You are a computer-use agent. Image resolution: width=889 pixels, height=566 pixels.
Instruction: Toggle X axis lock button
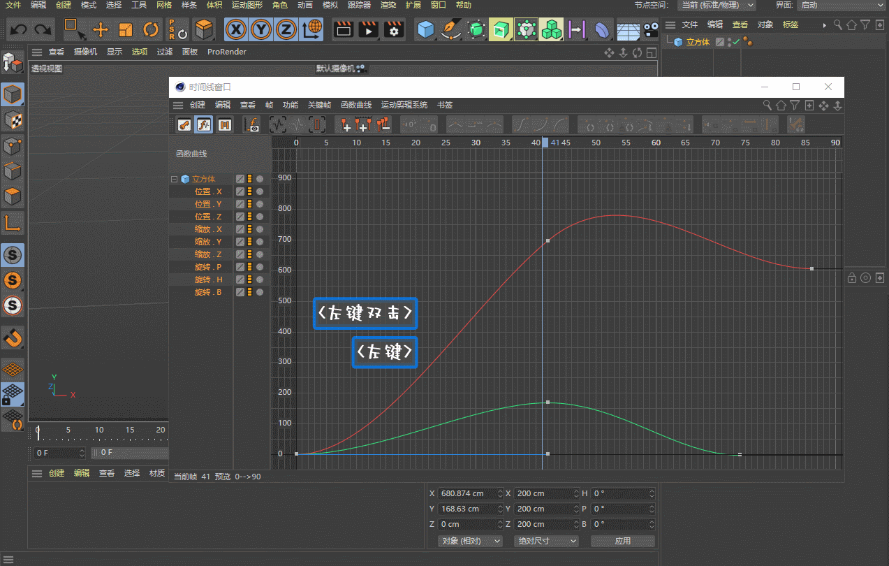(237, 29)
